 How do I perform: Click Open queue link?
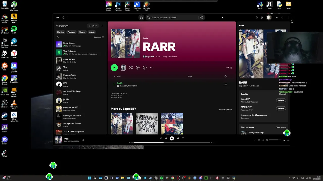(x=281, y=127)
